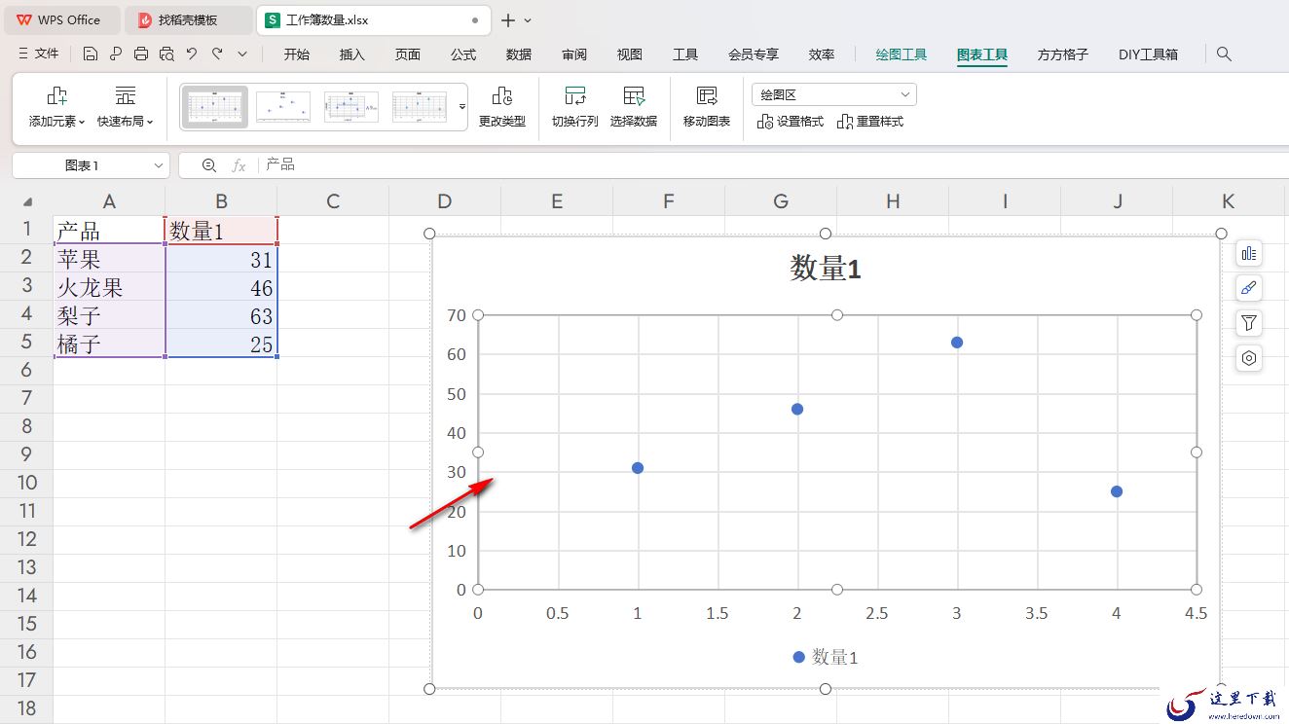This screenshot has height=724, width=1289.
Task: Click the chart legend entry 数量1
Action: 826,657
